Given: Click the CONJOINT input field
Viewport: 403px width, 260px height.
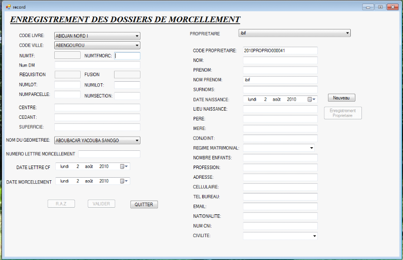Looking at the screenshot, I should pyautogui.click(x=280, y=138).
